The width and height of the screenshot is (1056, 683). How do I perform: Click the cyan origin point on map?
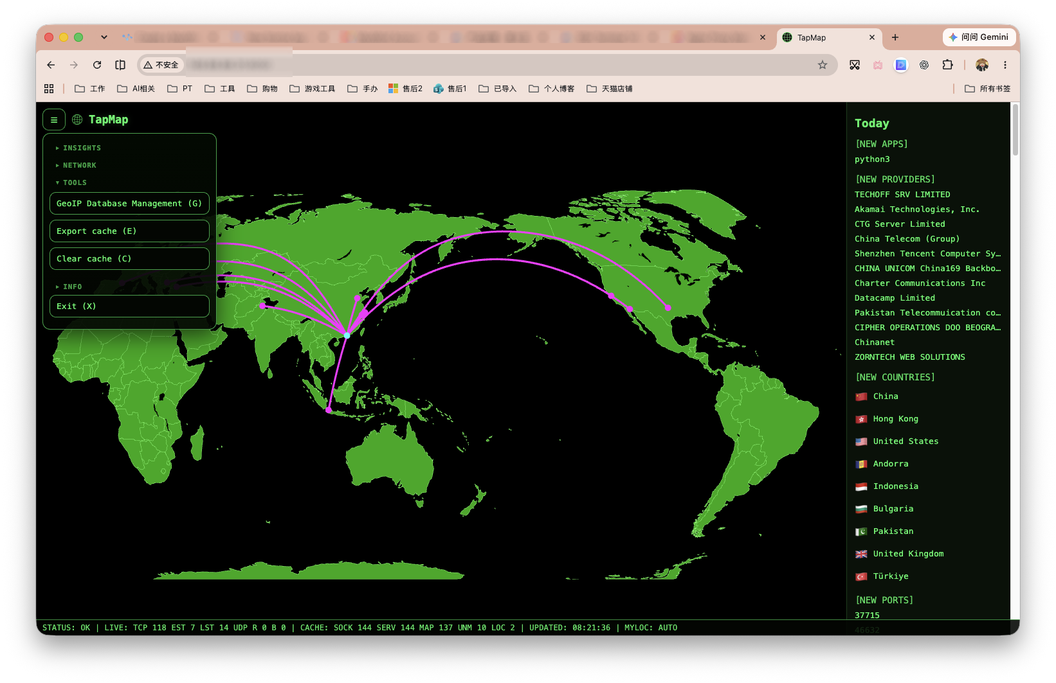[347, 335]
